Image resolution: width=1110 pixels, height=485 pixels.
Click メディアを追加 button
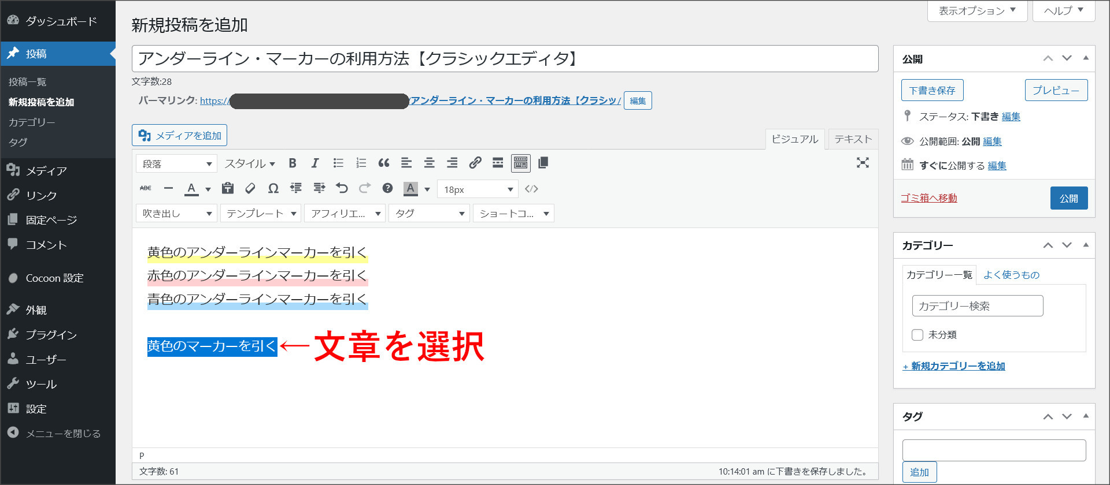tap(179, 135)
